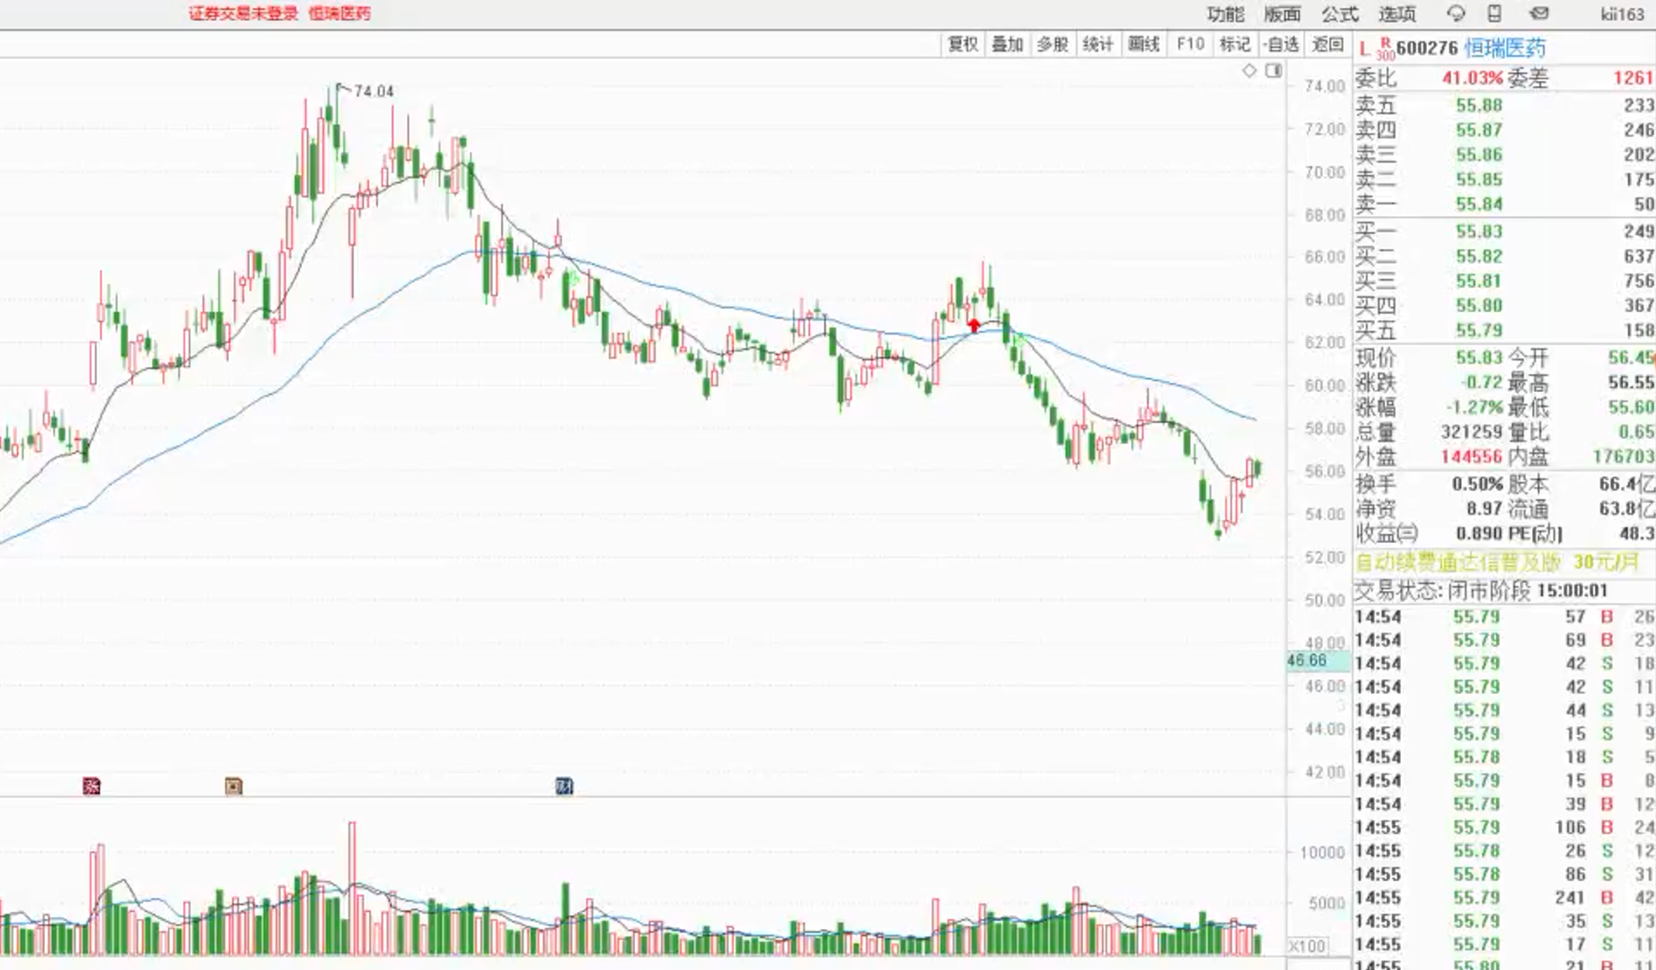The width and height of the screenshot is (1656, 970).
Task: Click the 画线 drawing tool button
Action: click(1144, 44)
